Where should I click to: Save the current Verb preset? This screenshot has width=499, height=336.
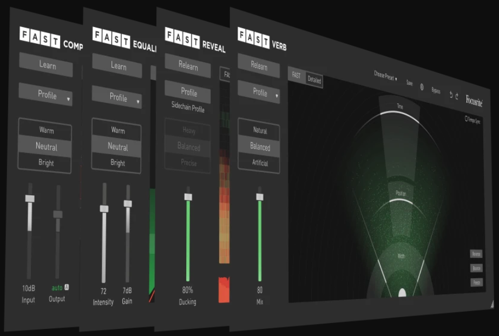click(410, 83)
